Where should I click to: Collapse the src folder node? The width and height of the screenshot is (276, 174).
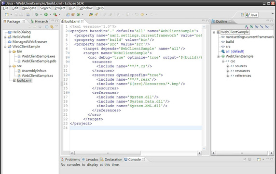10,66
